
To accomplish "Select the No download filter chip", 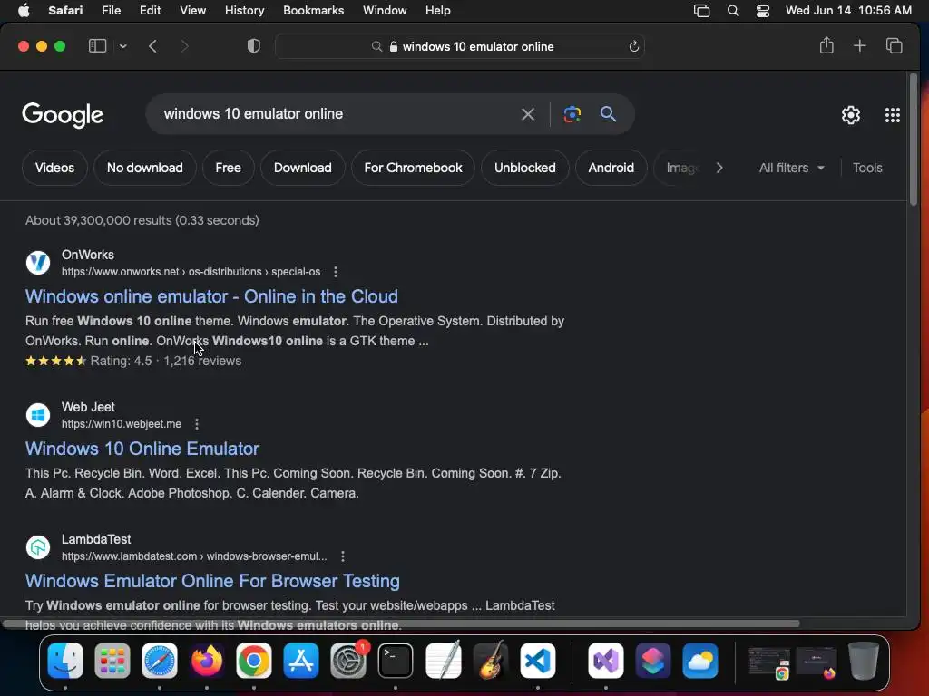I will [144, 168].
